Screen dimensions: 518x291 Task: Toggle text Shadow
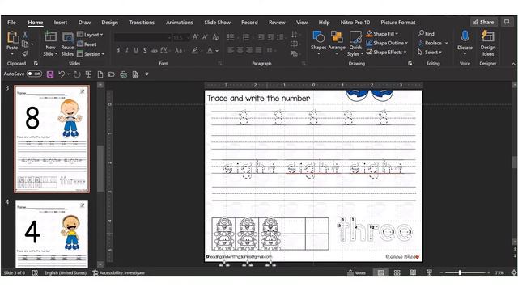pyautogui.click(x=145, y=50)
